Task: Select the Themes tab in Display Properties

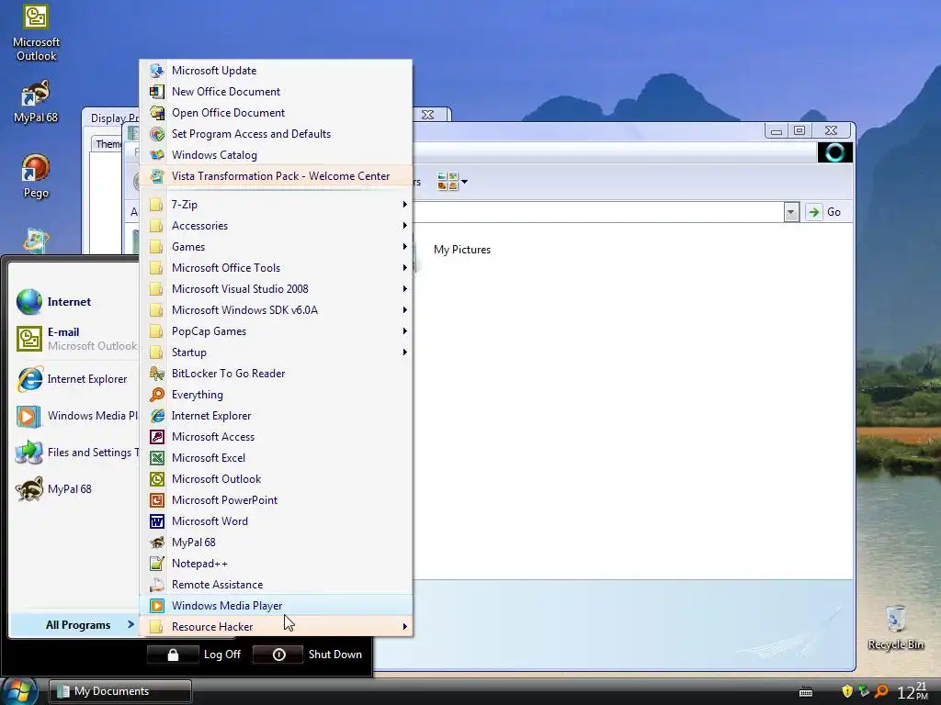Action: click(x=108, y=144)
